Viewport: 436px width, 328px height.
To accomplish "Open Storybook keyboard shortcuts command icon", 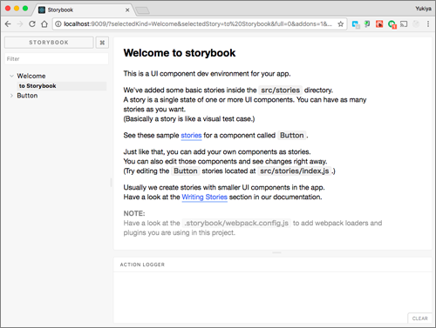I will tap(102, 43).
